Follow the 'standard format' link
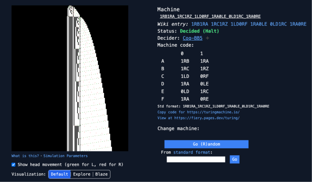The image size is (312, 182). [x=193, y=152]
